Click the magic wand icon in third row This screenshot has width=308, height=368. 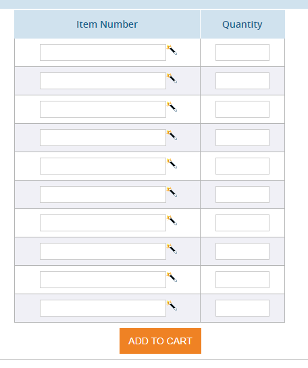(x=172, y=107)
